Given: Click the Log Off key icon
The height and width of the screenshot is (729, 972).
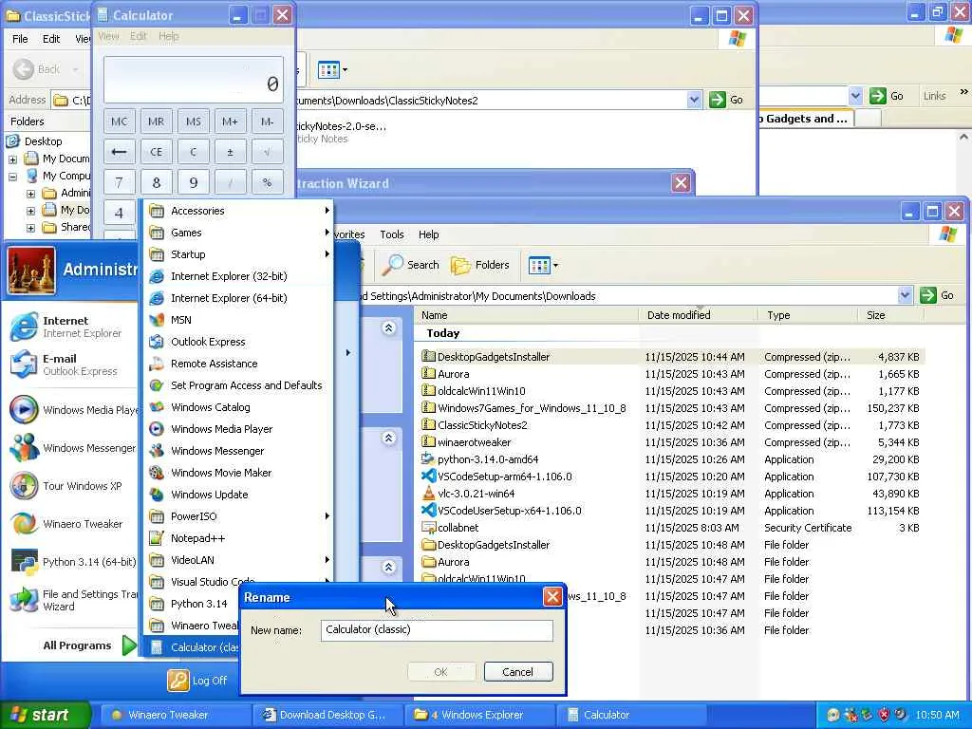Looking at the screenshot, I should pos(178,680).
